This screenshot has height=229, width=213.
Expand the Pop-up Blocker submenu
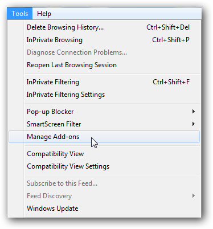click(104, 112)
